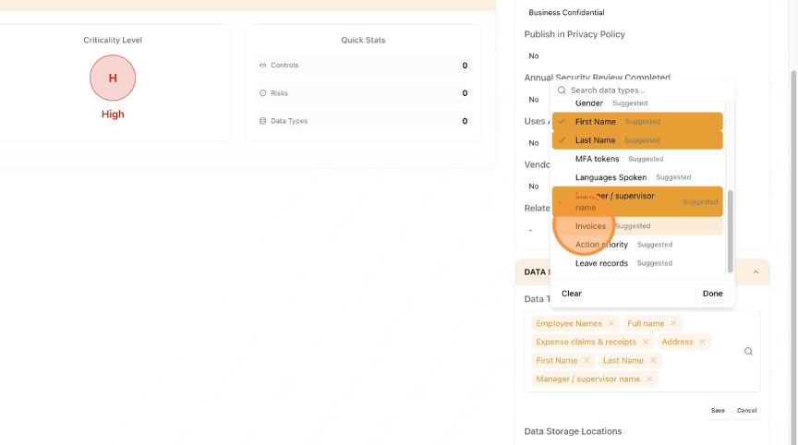
Task: Choose MFA tokens from the dropdown
Action: click(x=598, y=159)
